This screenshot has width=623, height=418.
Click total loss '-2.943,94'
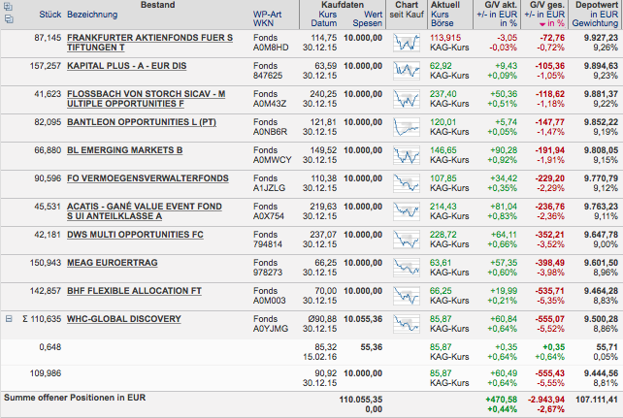[x=546, y=400]
